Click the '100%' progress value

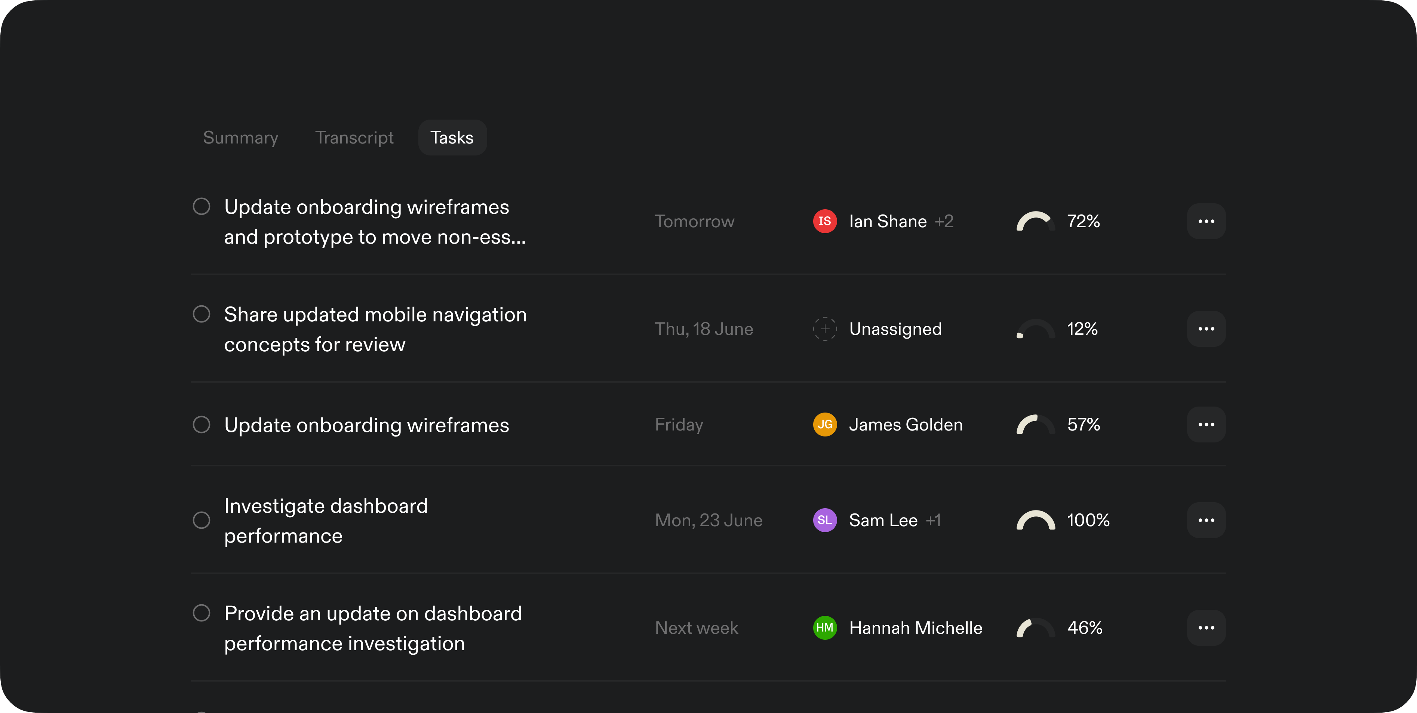[1088, 520]
